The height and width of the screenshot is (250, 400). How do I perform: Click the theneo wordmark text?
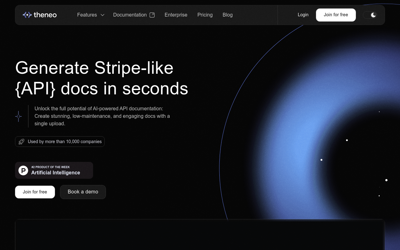tap(45, 15)
